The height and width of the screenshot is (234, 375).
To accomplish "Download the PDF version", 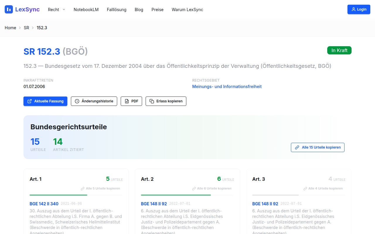I will coord(131,101).
